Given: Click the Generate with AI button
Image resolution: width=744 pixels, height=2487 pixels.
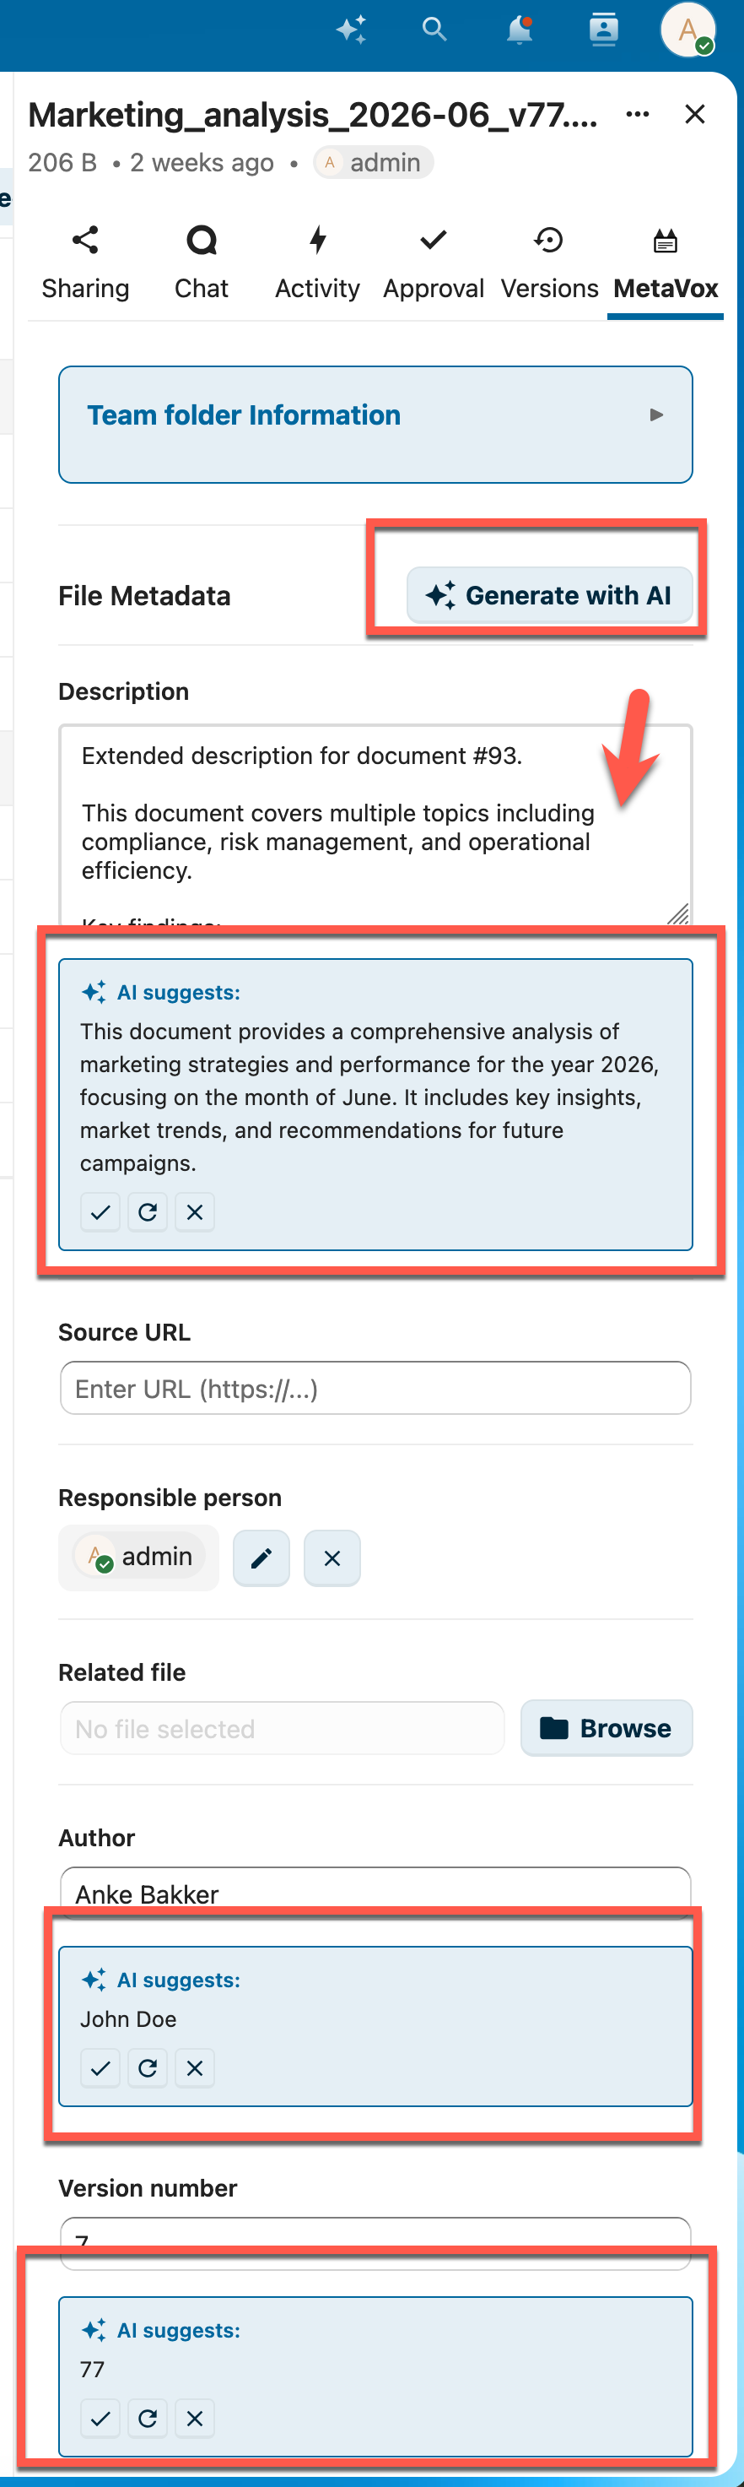Looking at the screenshot, I should click(x=550, y=594).
